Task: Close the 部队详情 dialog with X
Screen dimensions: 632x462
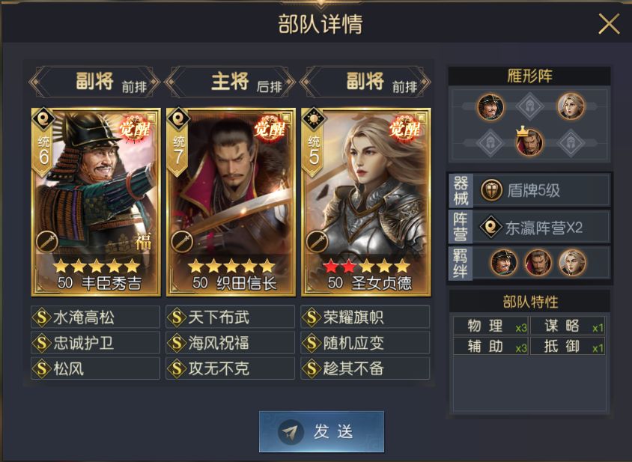Action: (609, 24)
